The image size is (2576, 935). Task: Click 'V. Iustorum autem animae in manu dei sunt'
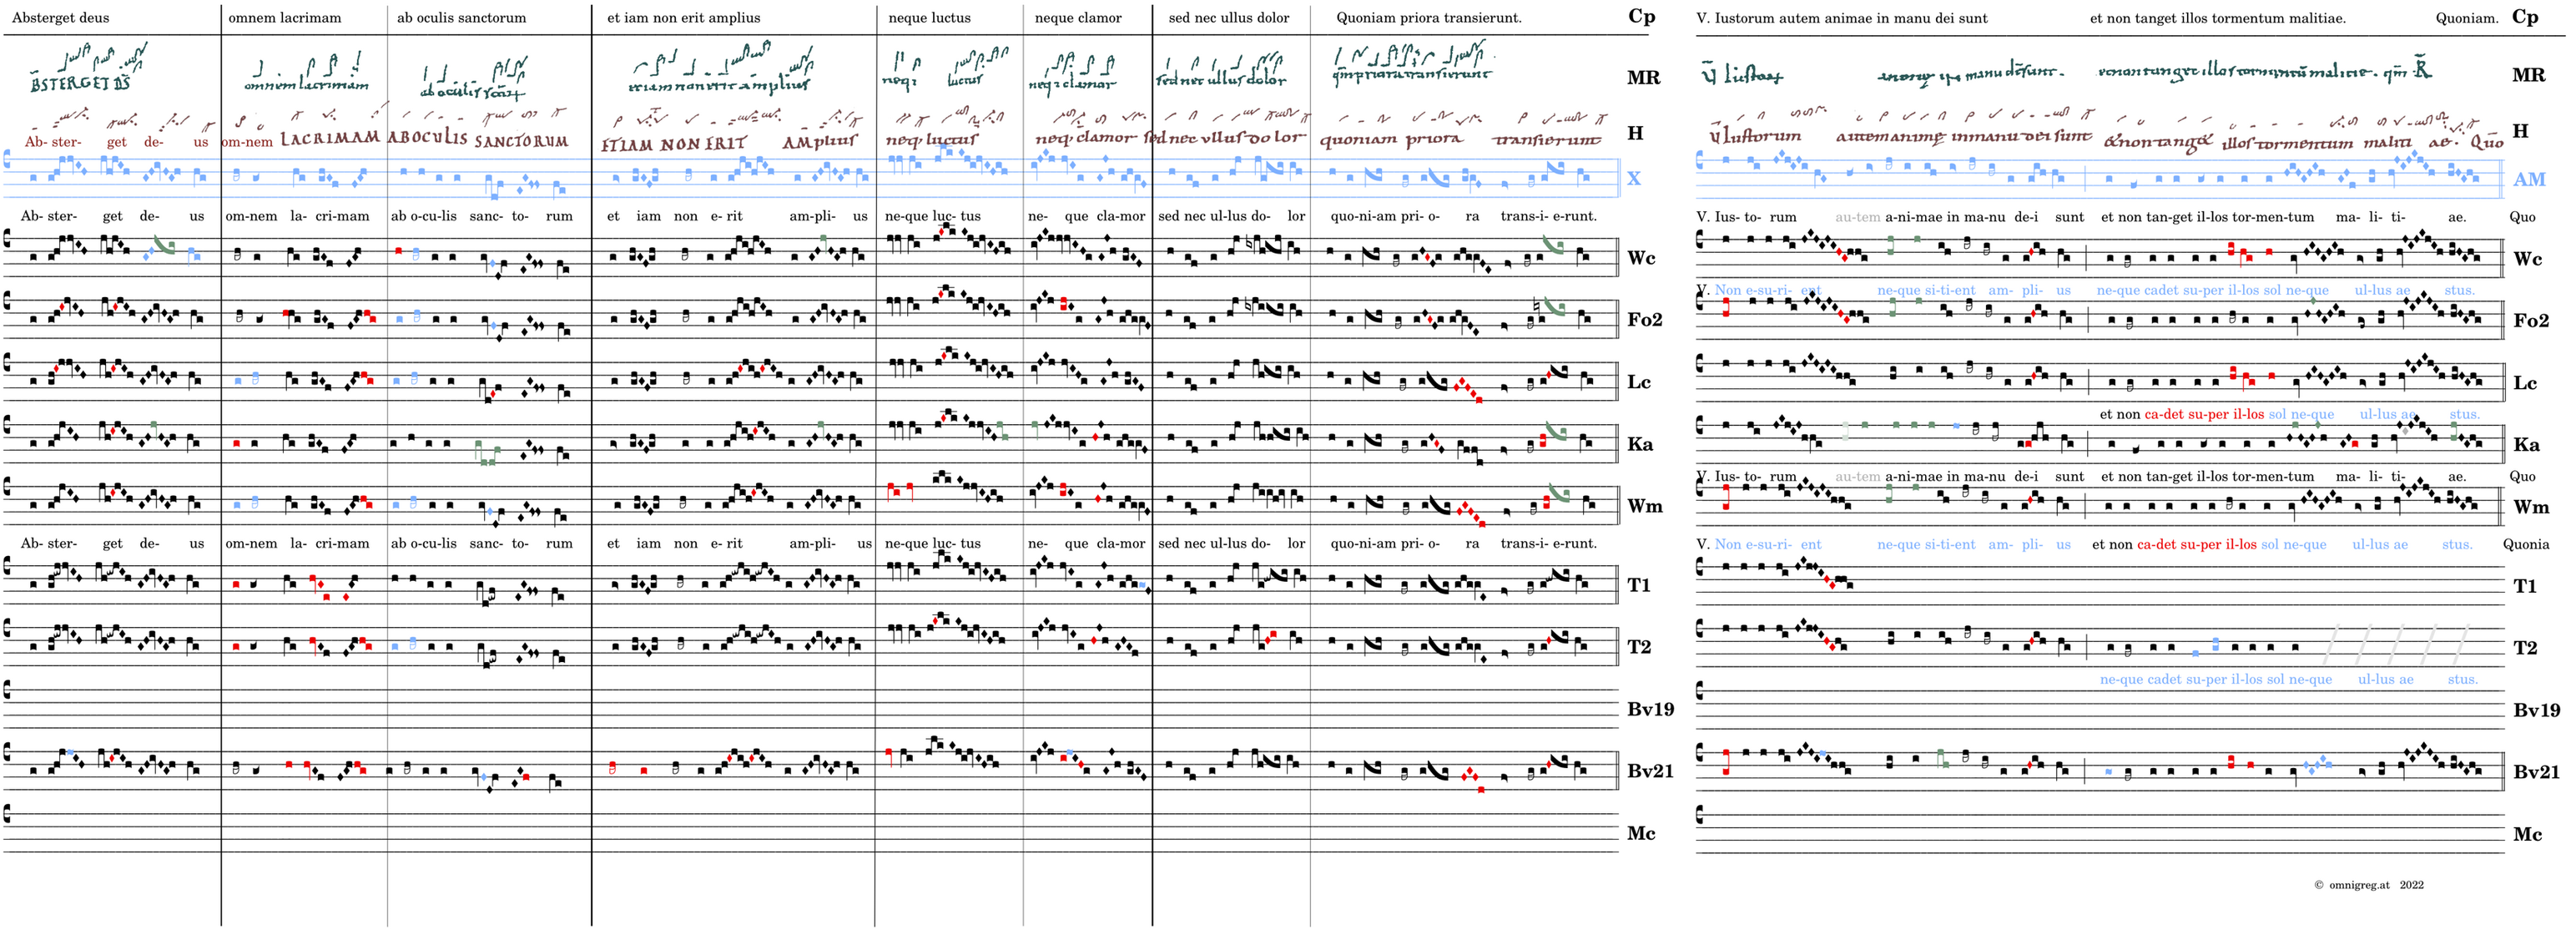[1841, 18]
